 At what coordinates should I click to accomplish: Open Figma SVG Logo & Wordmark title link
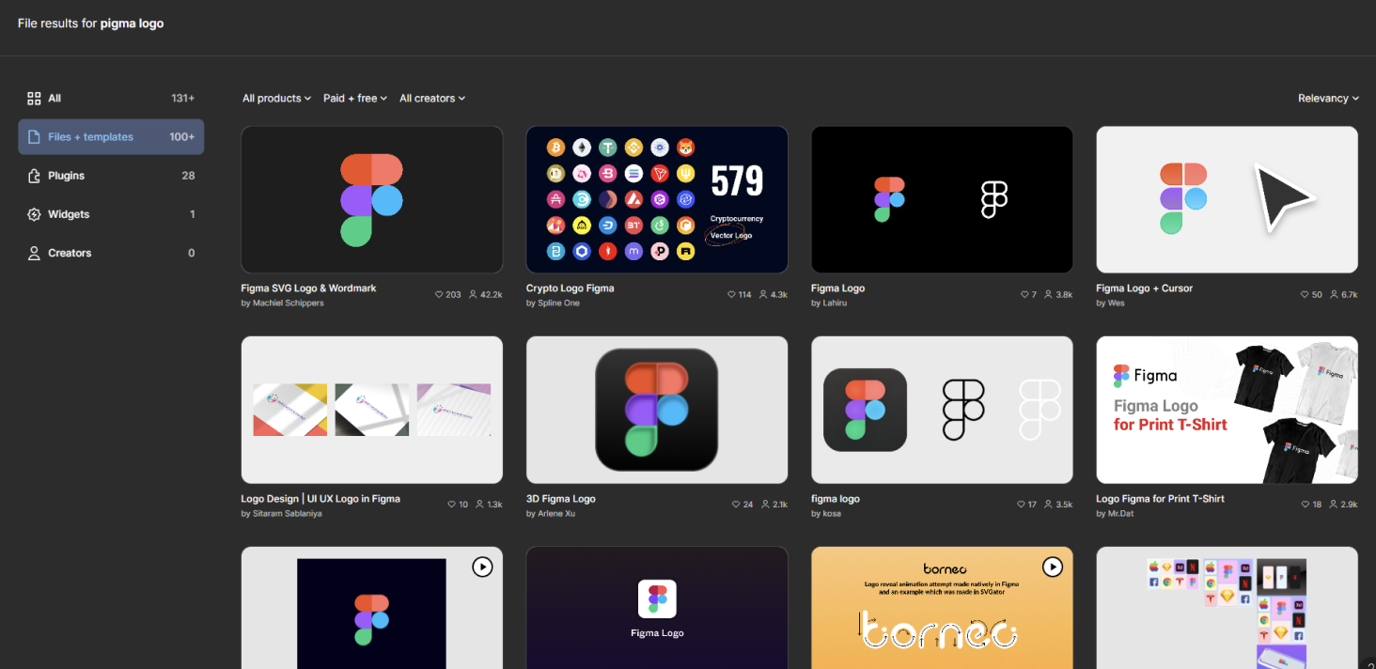[x=308, y=288]
